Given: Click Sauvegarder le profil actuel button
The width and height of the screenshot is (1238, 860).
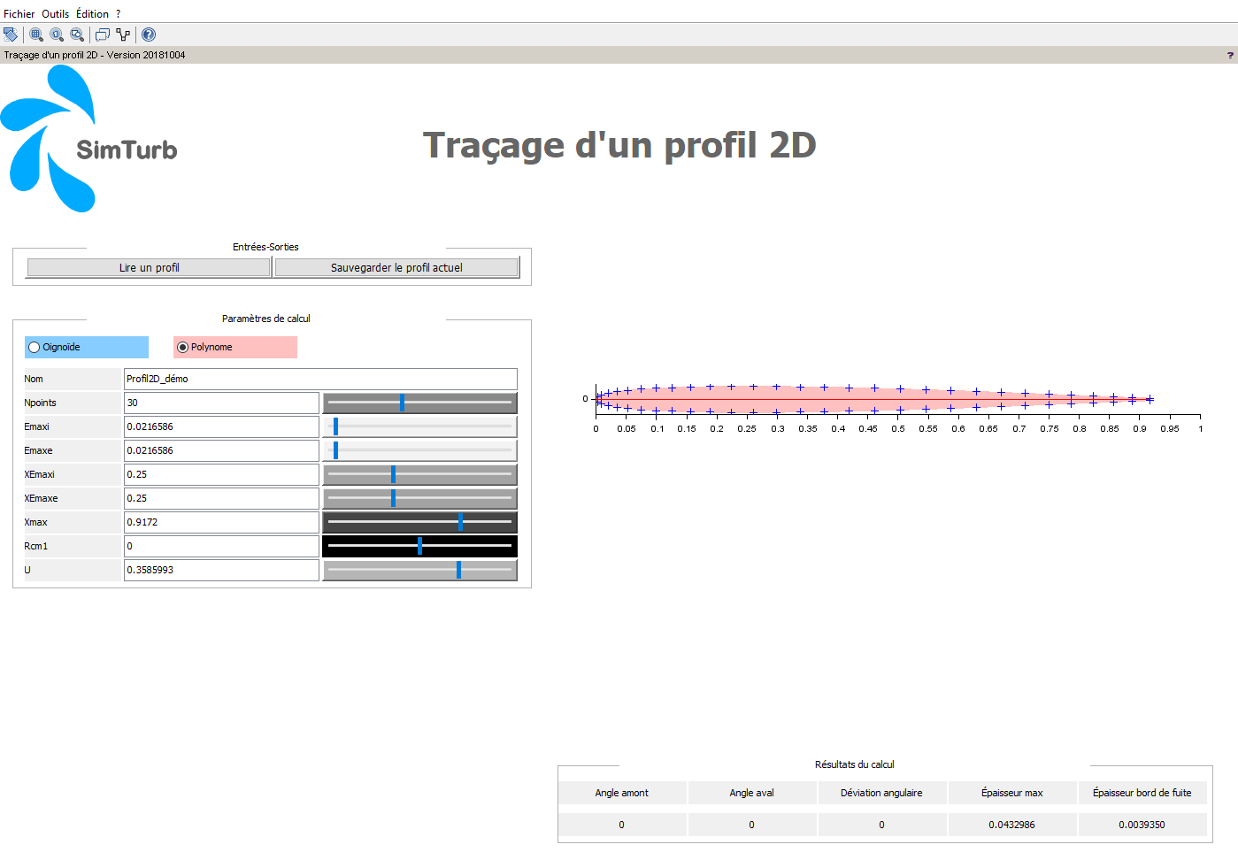Looking at the screenshot, I should (x=396, y=268).
